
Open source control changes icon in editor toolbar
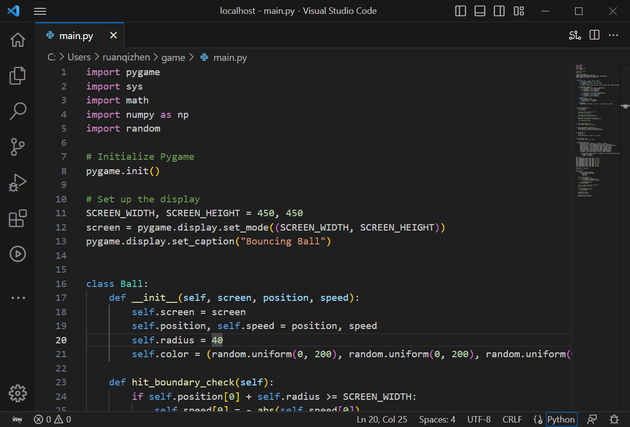tap(575, 35)
